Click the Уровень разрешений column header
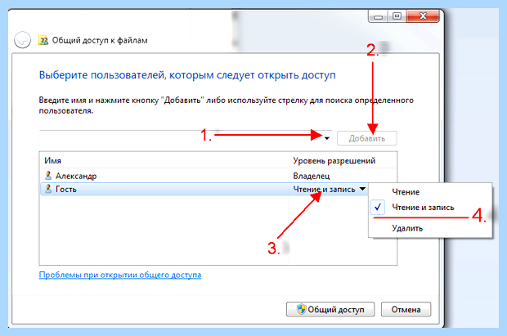 pyautogui.click(x=334, y=161)
